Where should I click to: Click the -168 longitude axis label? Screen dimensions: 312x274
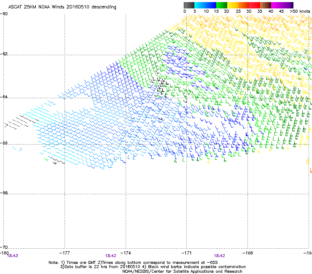click(x=248, y=253)
